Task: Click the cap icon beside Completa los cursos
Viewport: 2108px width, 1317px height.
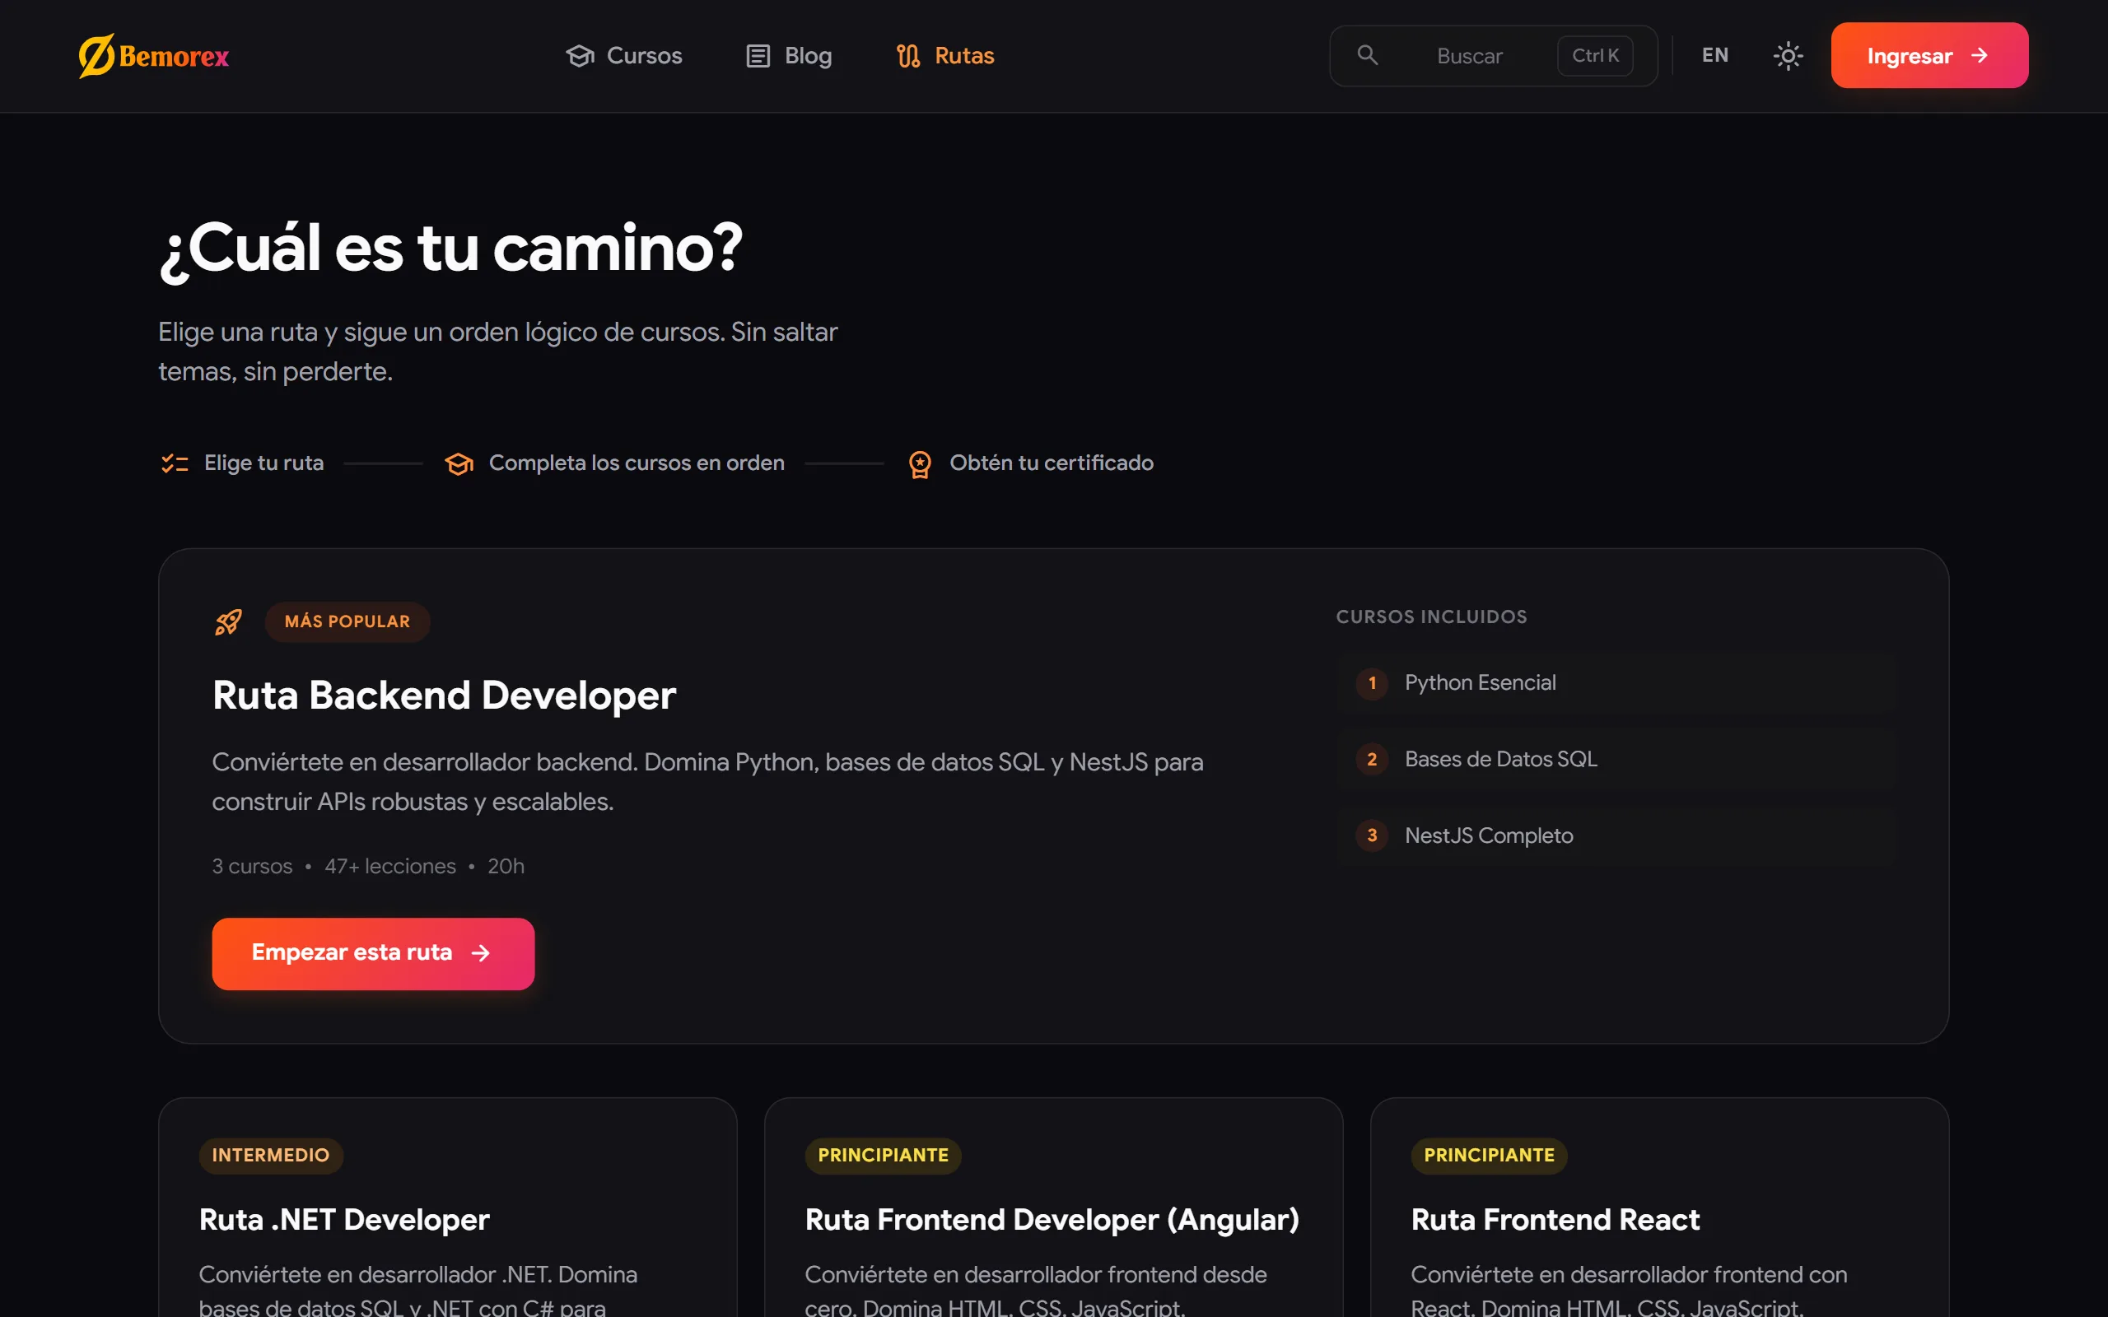Action: tap(459, 463)
